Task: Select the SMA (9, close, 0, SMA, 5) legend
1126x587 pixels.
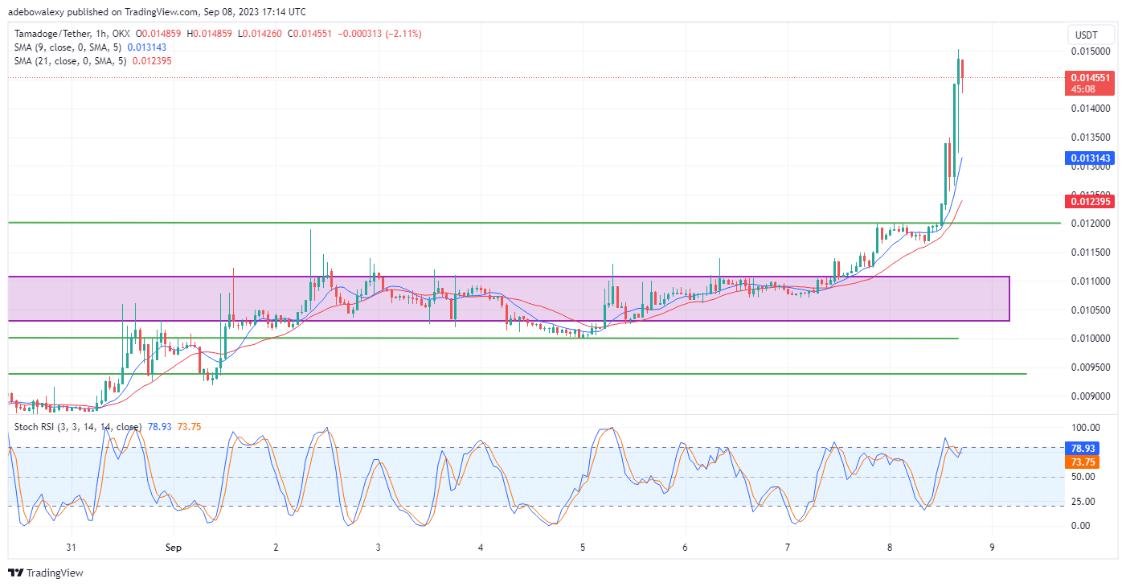Action: click(68, 47)
